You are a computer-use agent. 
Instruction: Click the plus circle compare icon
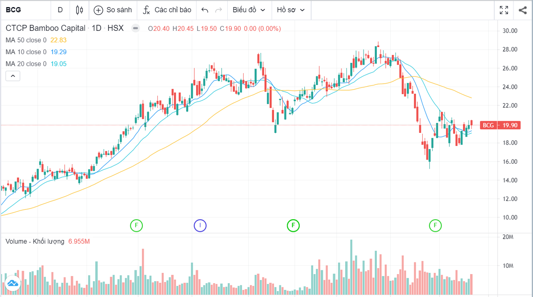pos(98,10)
